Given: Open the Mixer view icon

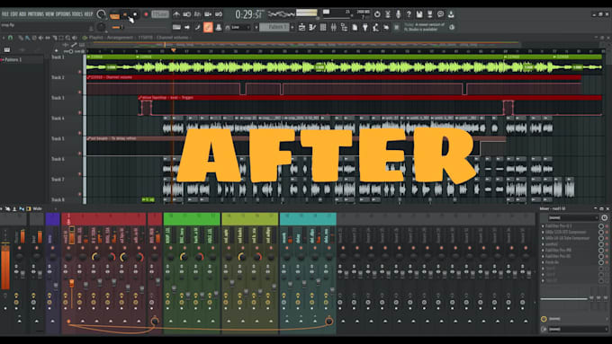Looking at the screenshot, I should coord(333,27).
